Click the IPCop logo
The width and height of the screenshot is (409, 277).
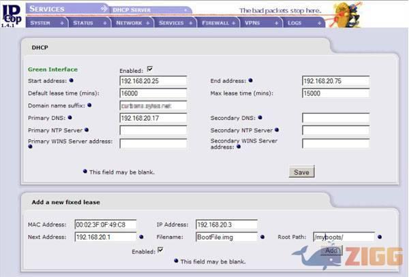click(12, 15)
